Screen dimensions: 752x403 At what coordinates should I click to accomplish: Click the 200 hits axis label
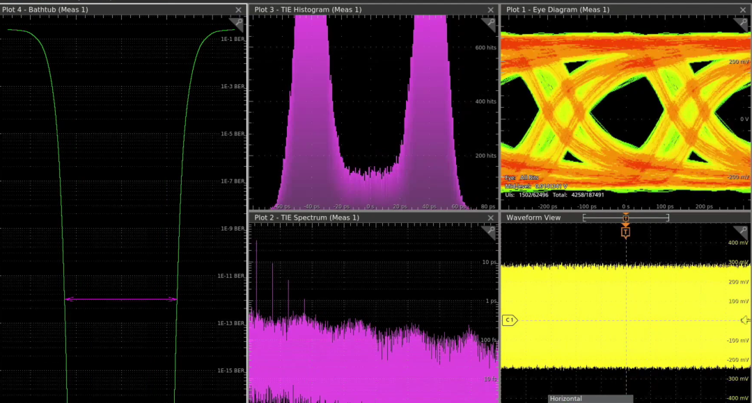pos(485,156)
